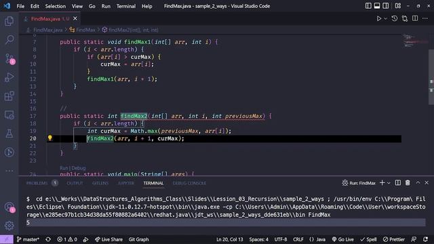Click Debug CodeLens above main method
The width and height of the screenshot is (434, 244).
79,168
